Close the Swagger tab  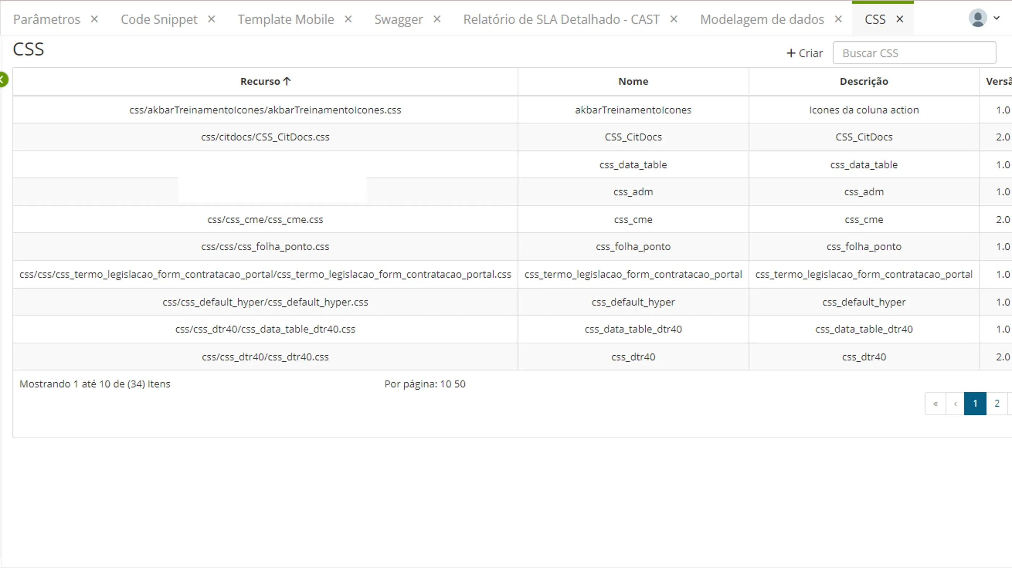pyautogui.click(x=437, y=19)
